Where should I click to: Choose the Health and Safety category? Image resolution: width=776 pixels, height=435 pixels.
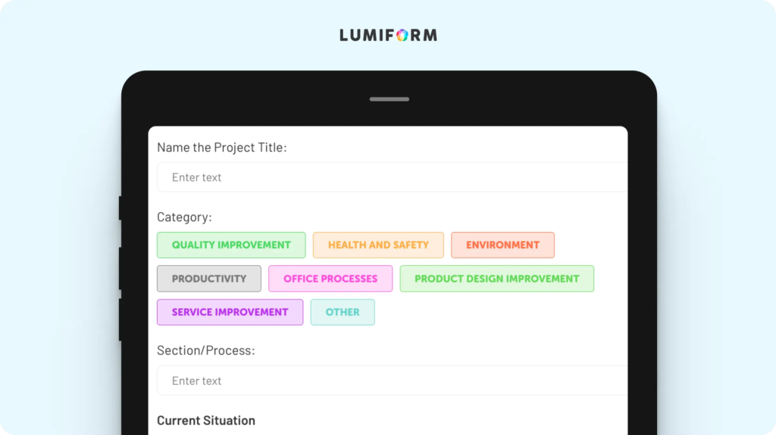tap(378, 245)
